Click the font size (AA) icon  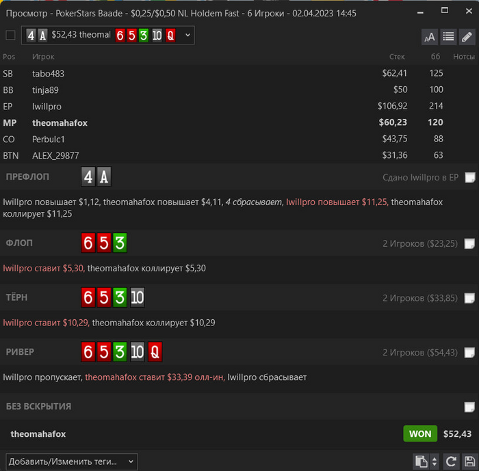pyautogui.click(x=430, y=37)
